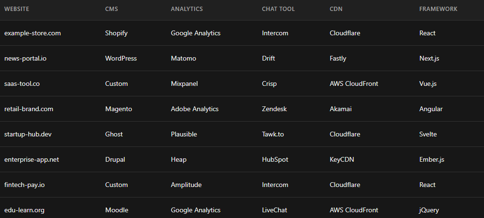Click the enterprise-app.net website cell
The image size is (484, 218).
tap(32, 160)
